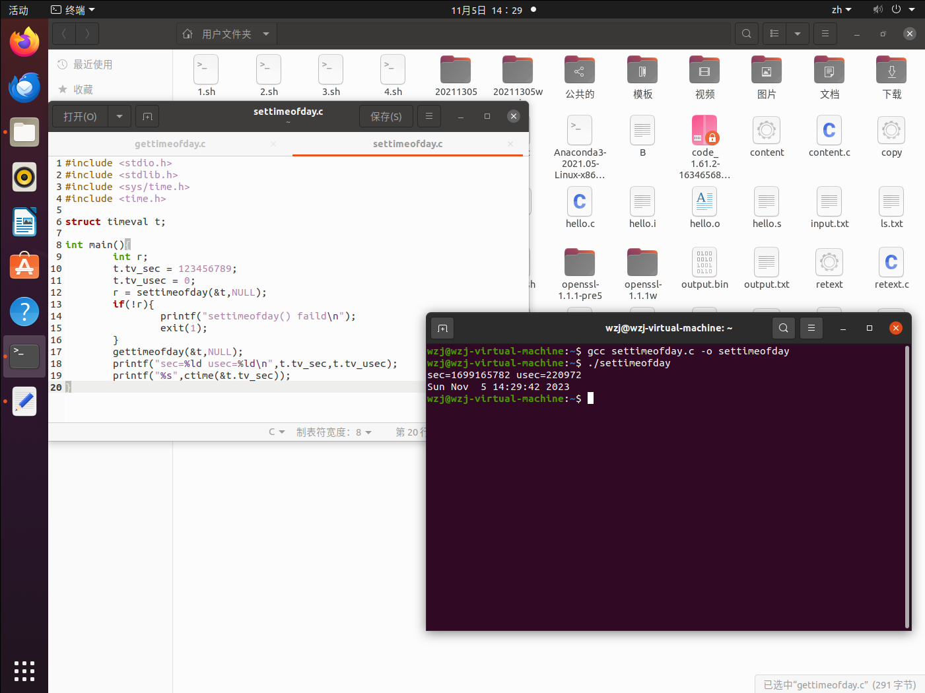Toggle list view in file manager
This screenshot has width=925, height=693.
coord(774,34)
